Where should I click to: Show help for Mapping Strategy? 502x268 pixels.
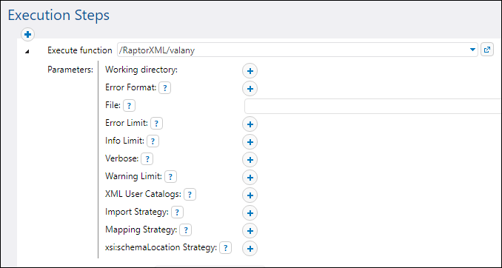coord(186,230)
